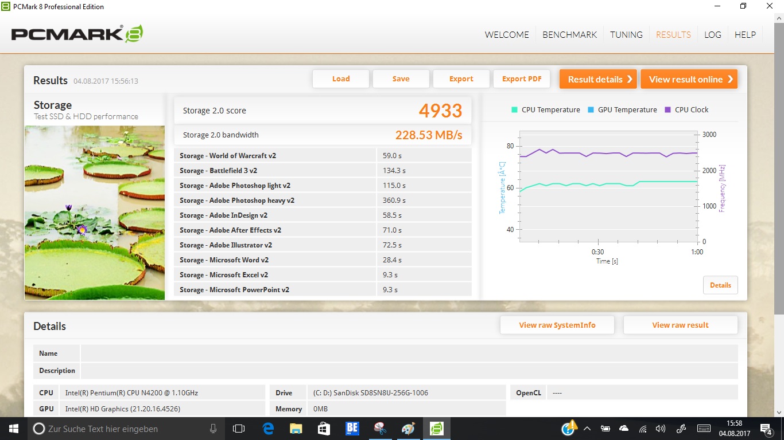Click the 228.53 MB/s bandwidth value
This screenshot has width=784, height=440.
[429, 135]
